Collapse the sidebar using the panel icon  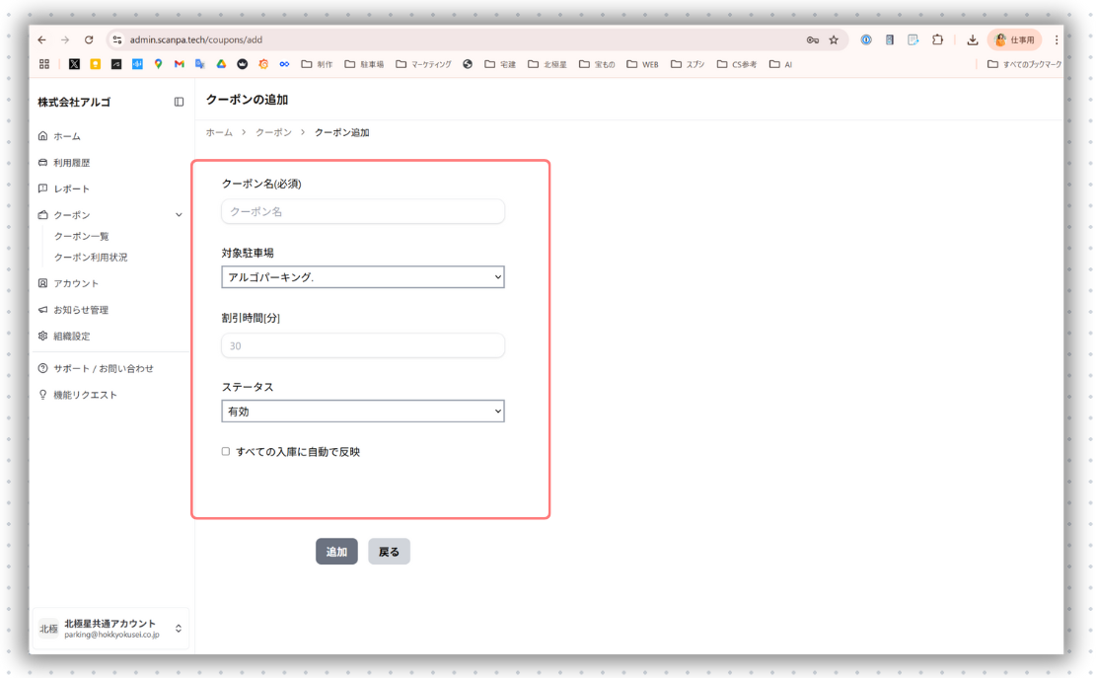click(179, 102)
